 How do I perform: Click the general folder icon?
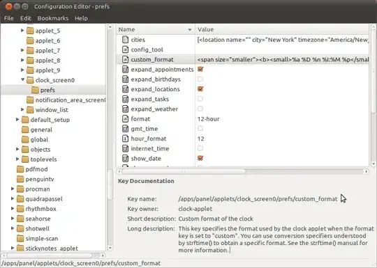click(x=25, y=129)
